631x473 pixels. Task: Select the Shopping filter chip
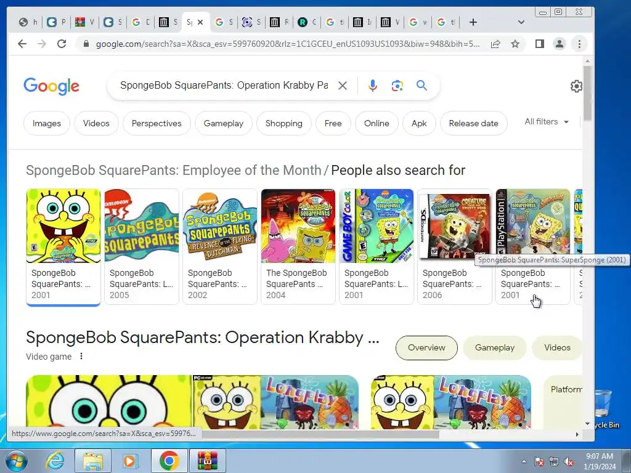283,123
